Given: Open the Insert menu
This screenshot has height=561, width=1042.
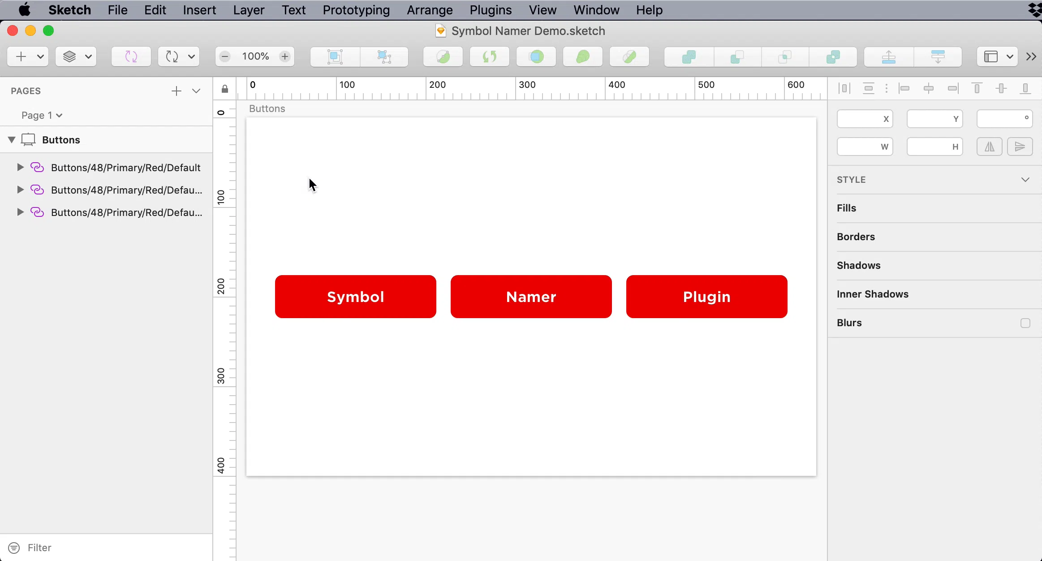Looking at the screenshot, I should (199, 10).
